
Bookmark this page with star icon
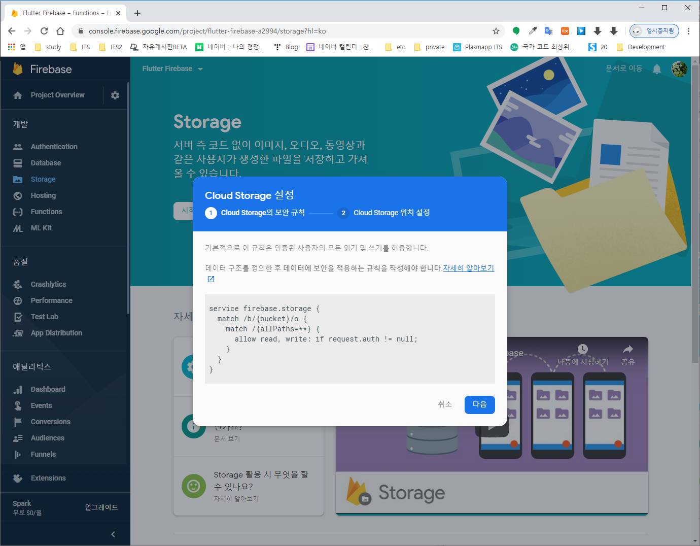[x=496, y=31]
